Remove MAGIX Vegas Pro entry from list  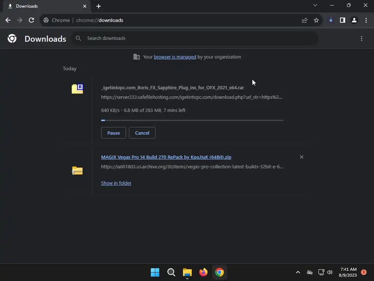(301, 157)
